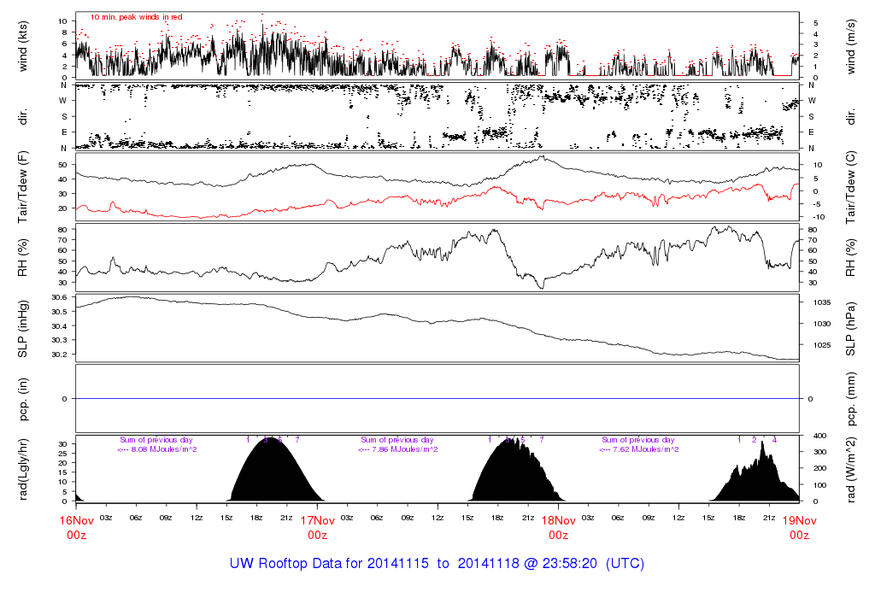
Task: Click the 'Tair/Tdew (C)' axis label
Action: point(851,189)
